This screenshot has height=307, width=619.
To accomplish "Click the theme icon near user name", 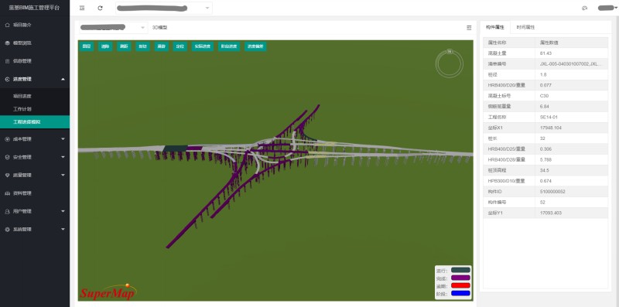I will coord(585,8).
